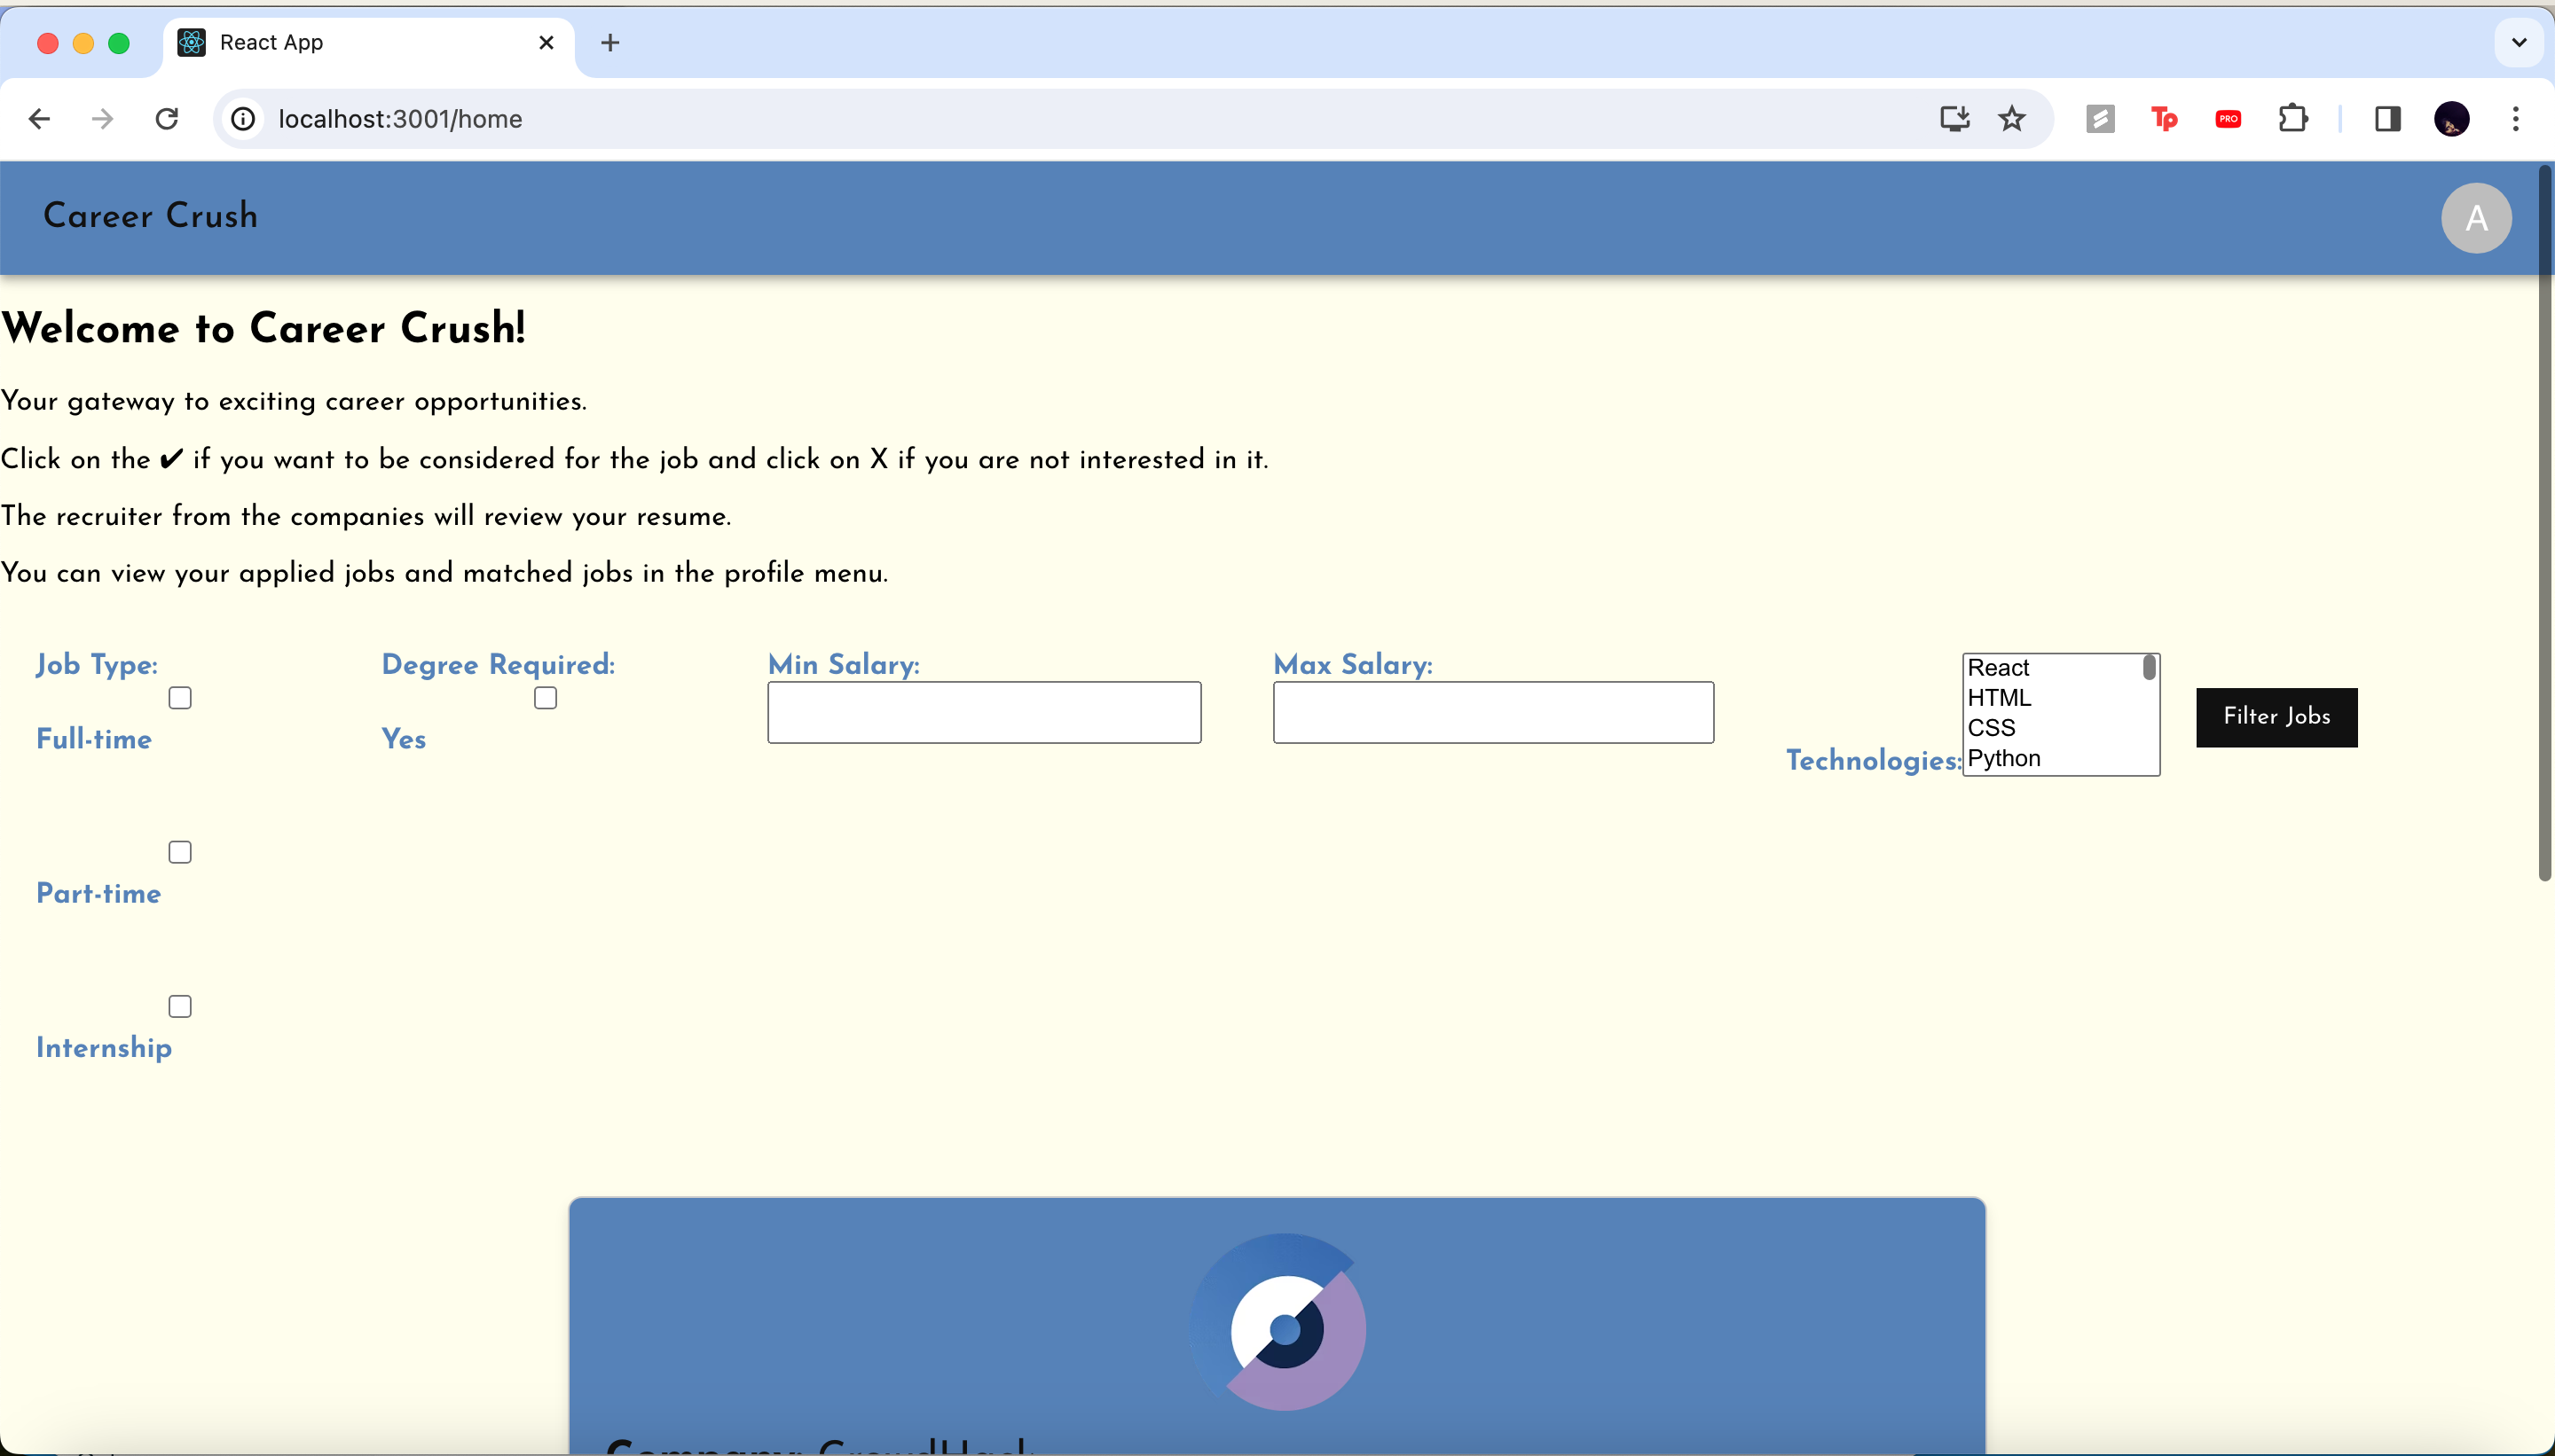Click the install app icon in address bar
The image size is (2555, 1456).
pos(1954,119)
